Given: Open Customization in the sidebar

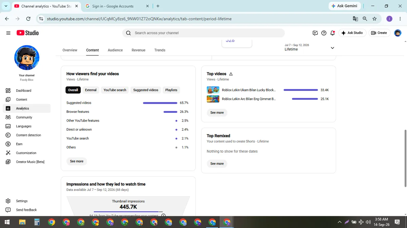Looking at the screenshot, I should click(26, 153).
